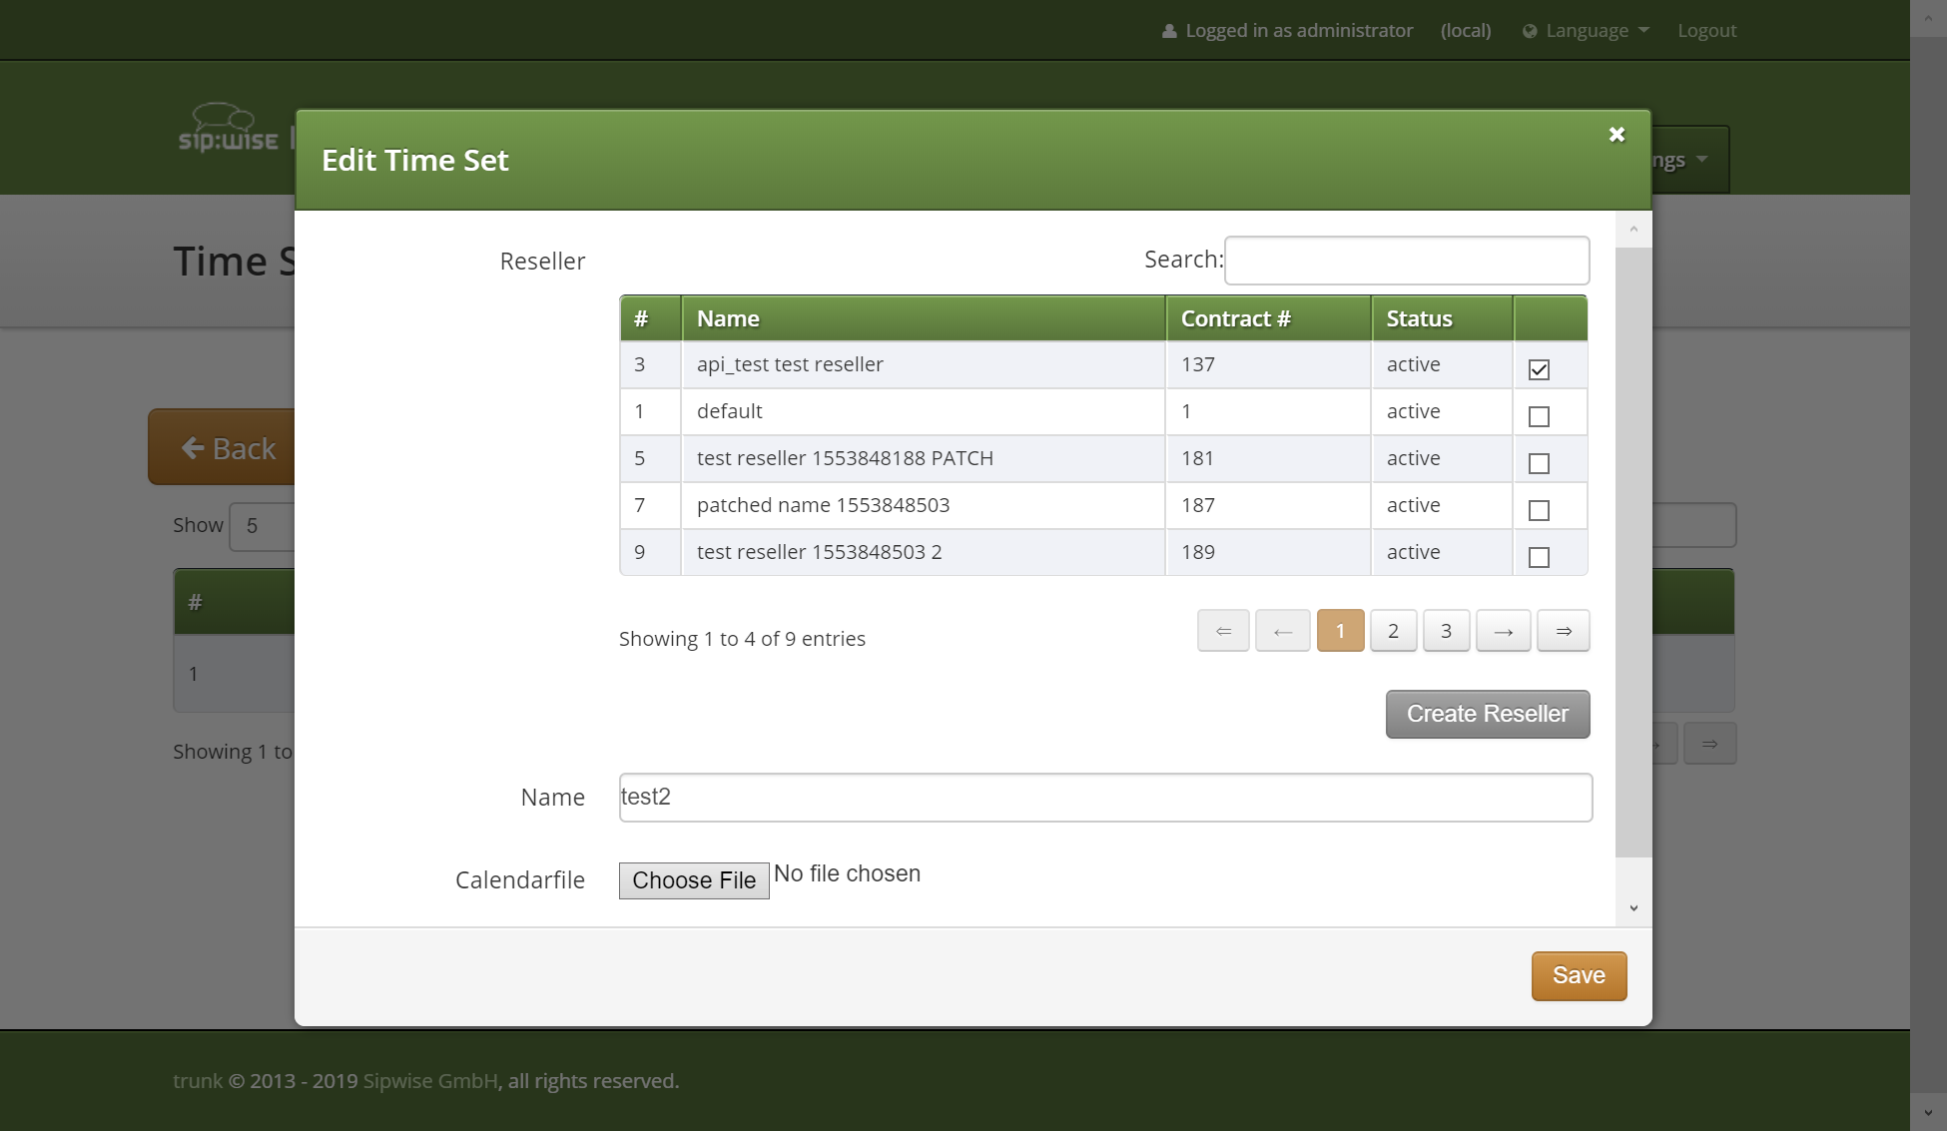Check the patched name 1553848503 reseller
This screenshot has width=1947, height=1131.
[1539, 510]
